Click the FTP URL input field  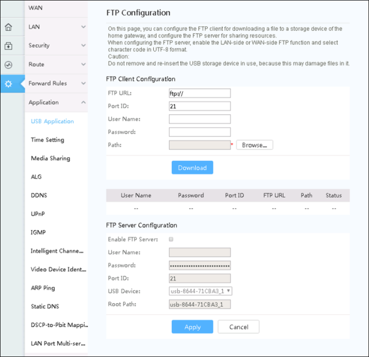pos(200,93)
